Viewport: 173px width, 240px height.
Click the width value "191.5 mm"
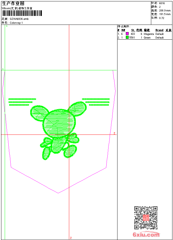165,14
